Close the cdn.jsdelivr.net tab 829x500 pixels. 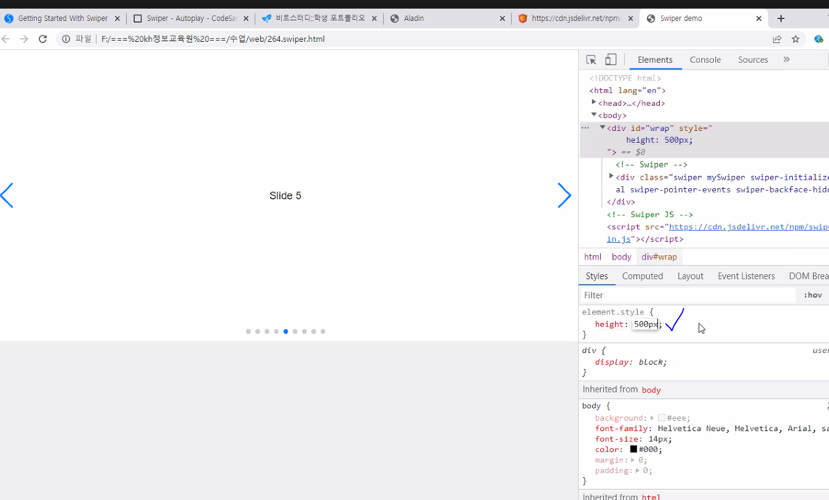click(x=630, y=18)
